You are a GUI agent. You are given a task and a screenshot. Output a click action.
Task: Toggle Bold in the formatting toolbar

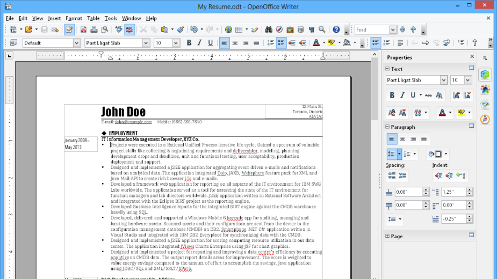189,43
